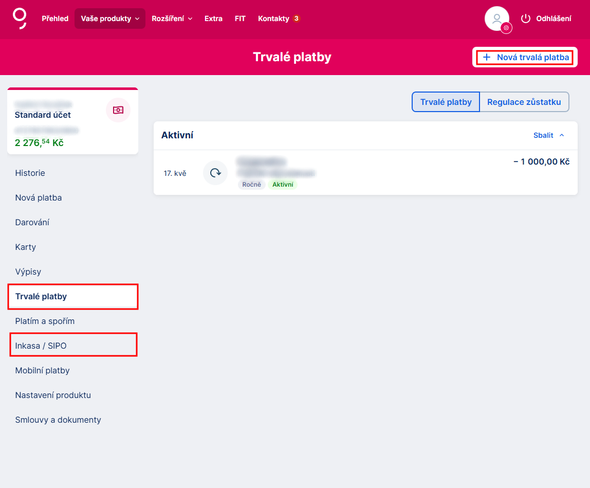The width and height of the screenshot is (590, 488).
Task: Click the power icon to log out
Action: (526, 19)
